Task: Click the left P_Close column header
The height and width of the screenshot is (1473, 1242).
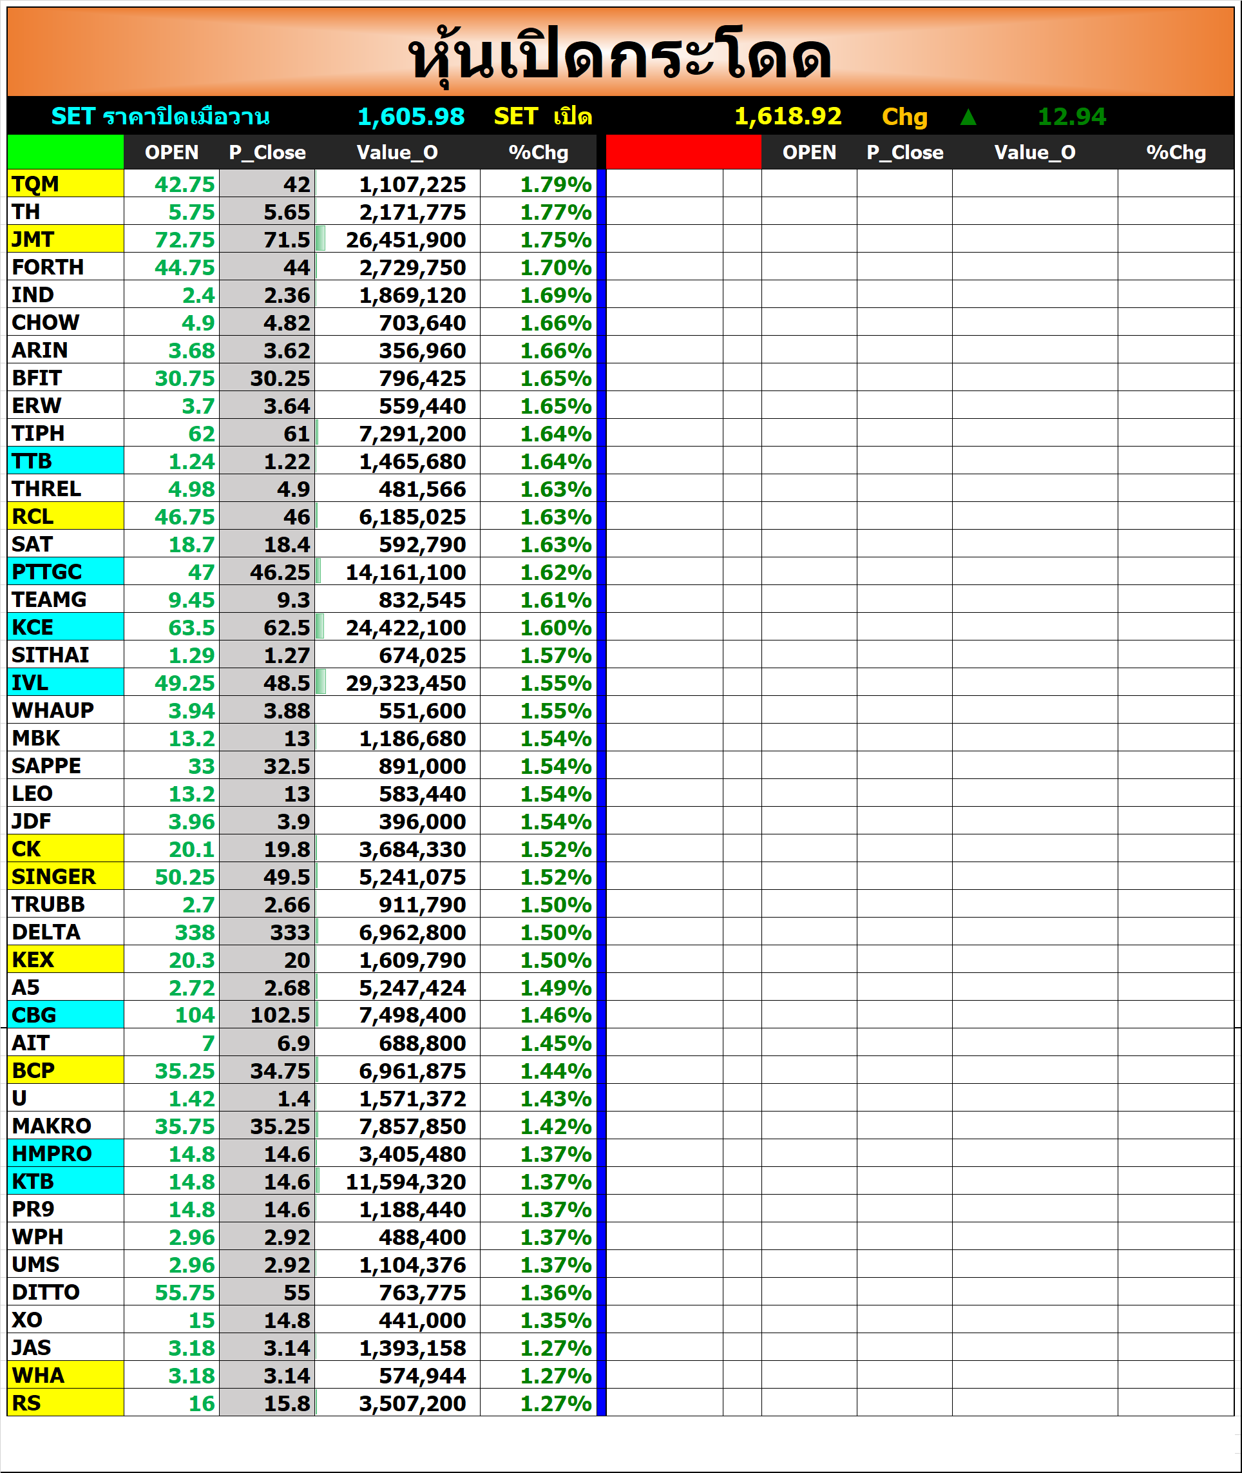Action: click(267, 152)
